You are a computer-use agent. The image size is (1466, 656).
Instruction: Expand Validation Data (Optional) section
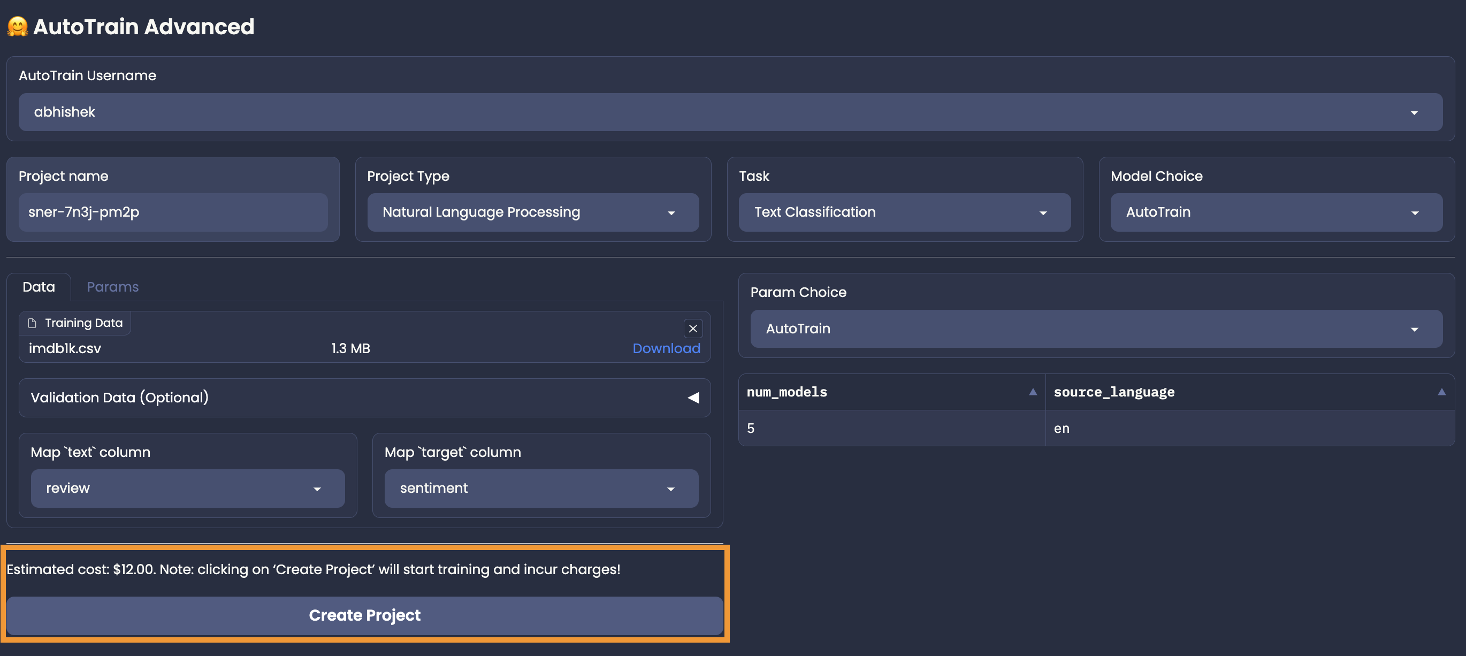coord(692,398)
